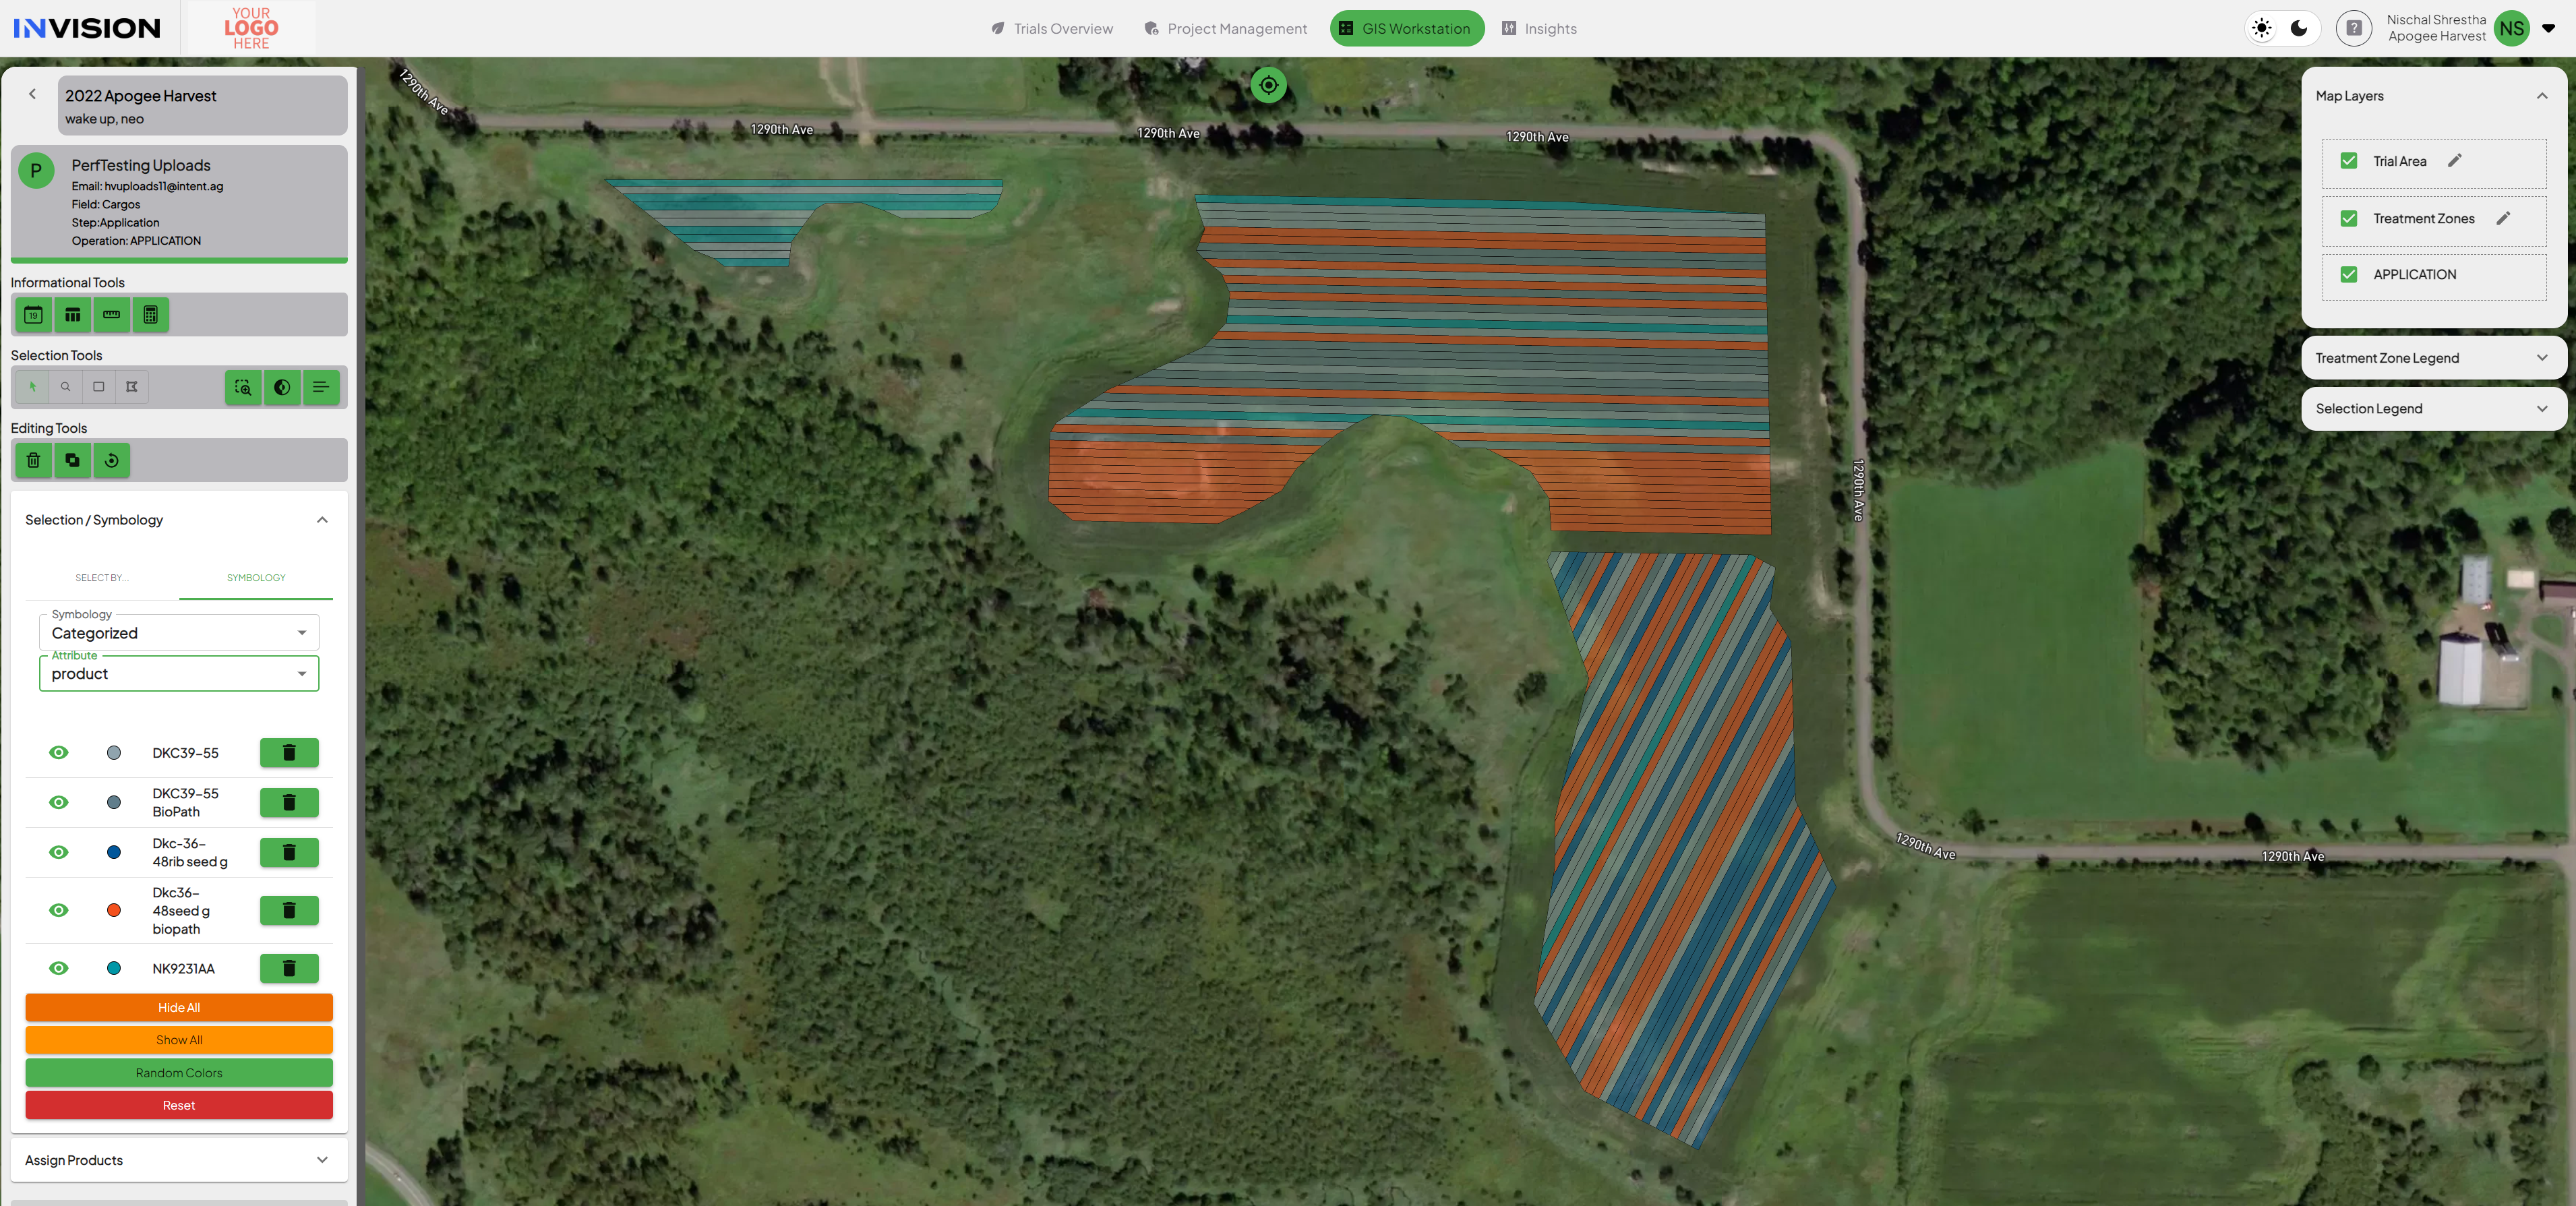The height and width of the screenshot is (1206, 2576).
Task: Click the orange Dkc36-48seed g biopath swatch
Action: (x=114, y=910)
